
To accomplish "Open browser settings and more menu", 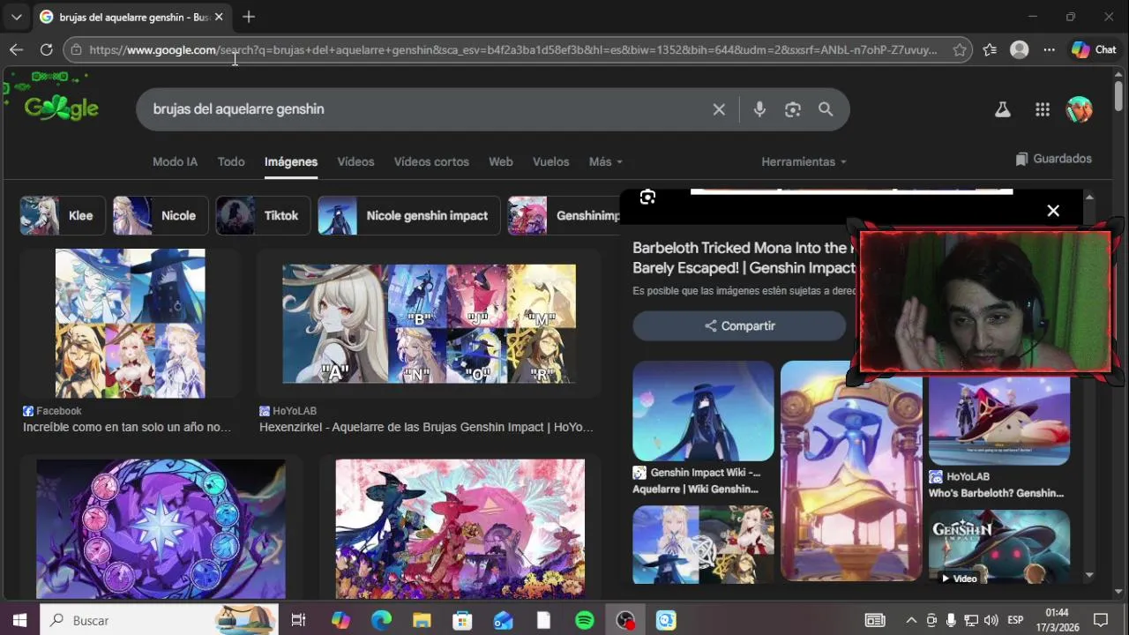I will point(1049,50).
